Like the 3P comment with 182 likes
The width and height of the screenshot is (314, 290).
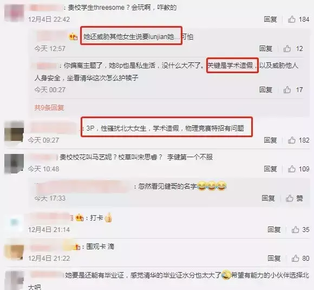pyautogui.click(x=298, y=140)
